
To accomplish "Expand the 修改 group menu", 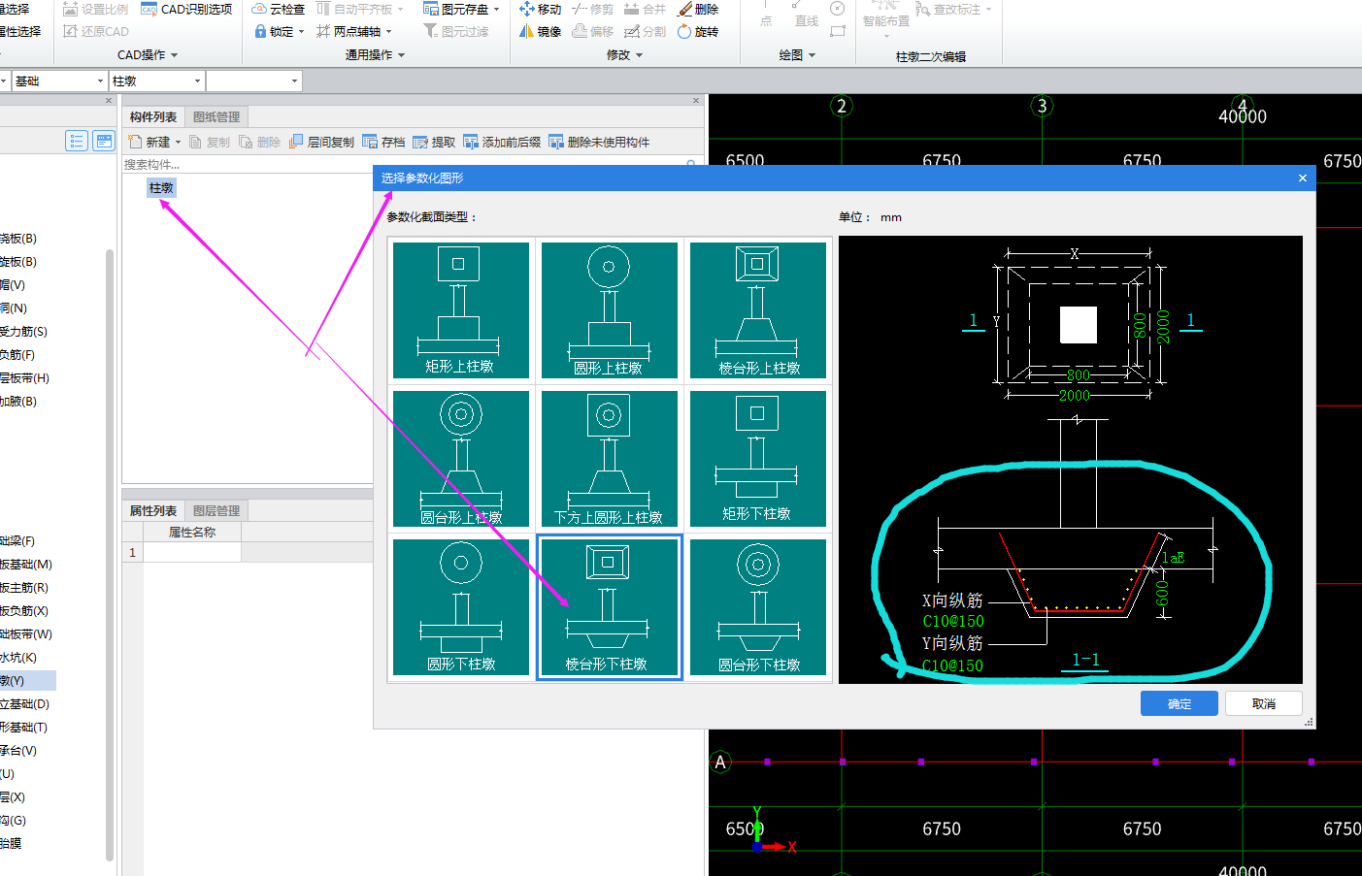I will [624, 55].
